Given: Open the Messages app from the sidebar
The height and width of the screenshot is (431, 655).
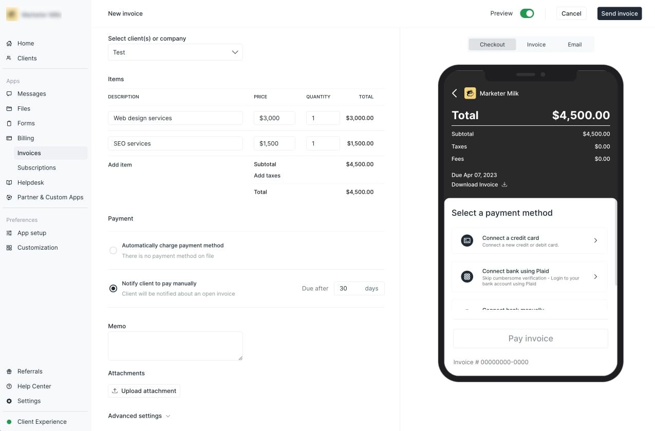Looking at the screenshot, I should [31, 93].
